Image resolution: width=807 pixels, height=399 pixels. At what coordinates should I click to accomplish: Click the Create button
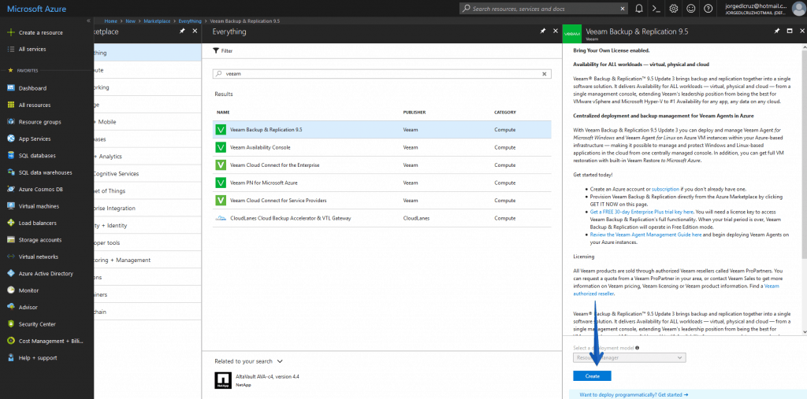[592, 376]
